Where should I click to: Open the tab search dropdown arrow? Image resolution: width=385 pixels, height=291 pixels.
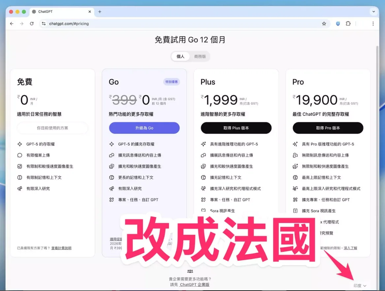tap(373, 12)
